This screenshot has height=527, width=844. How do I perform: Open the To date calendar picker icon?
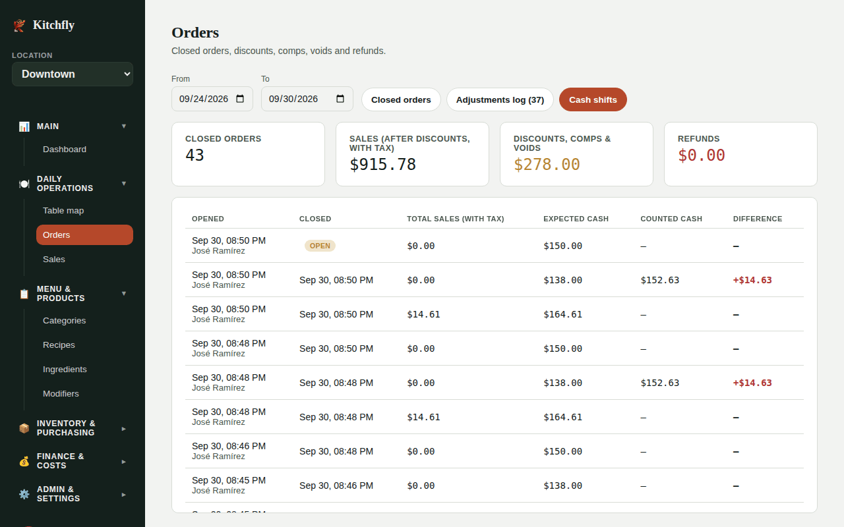point(340,99)
